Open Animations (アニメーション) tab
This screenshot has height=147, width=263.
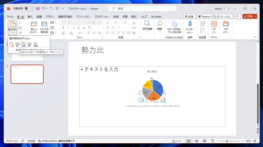coord(83,16)
